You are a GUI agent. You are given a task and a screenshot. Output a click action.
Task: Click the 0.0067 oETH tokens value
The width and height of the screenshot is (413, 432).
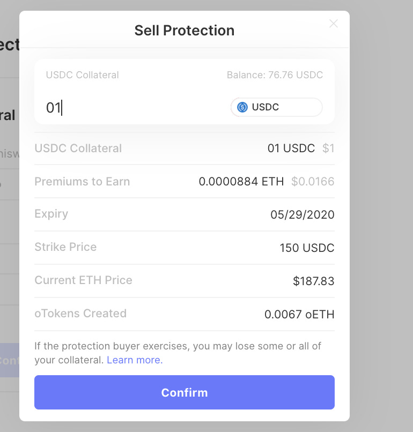click(x=299, y=315)
